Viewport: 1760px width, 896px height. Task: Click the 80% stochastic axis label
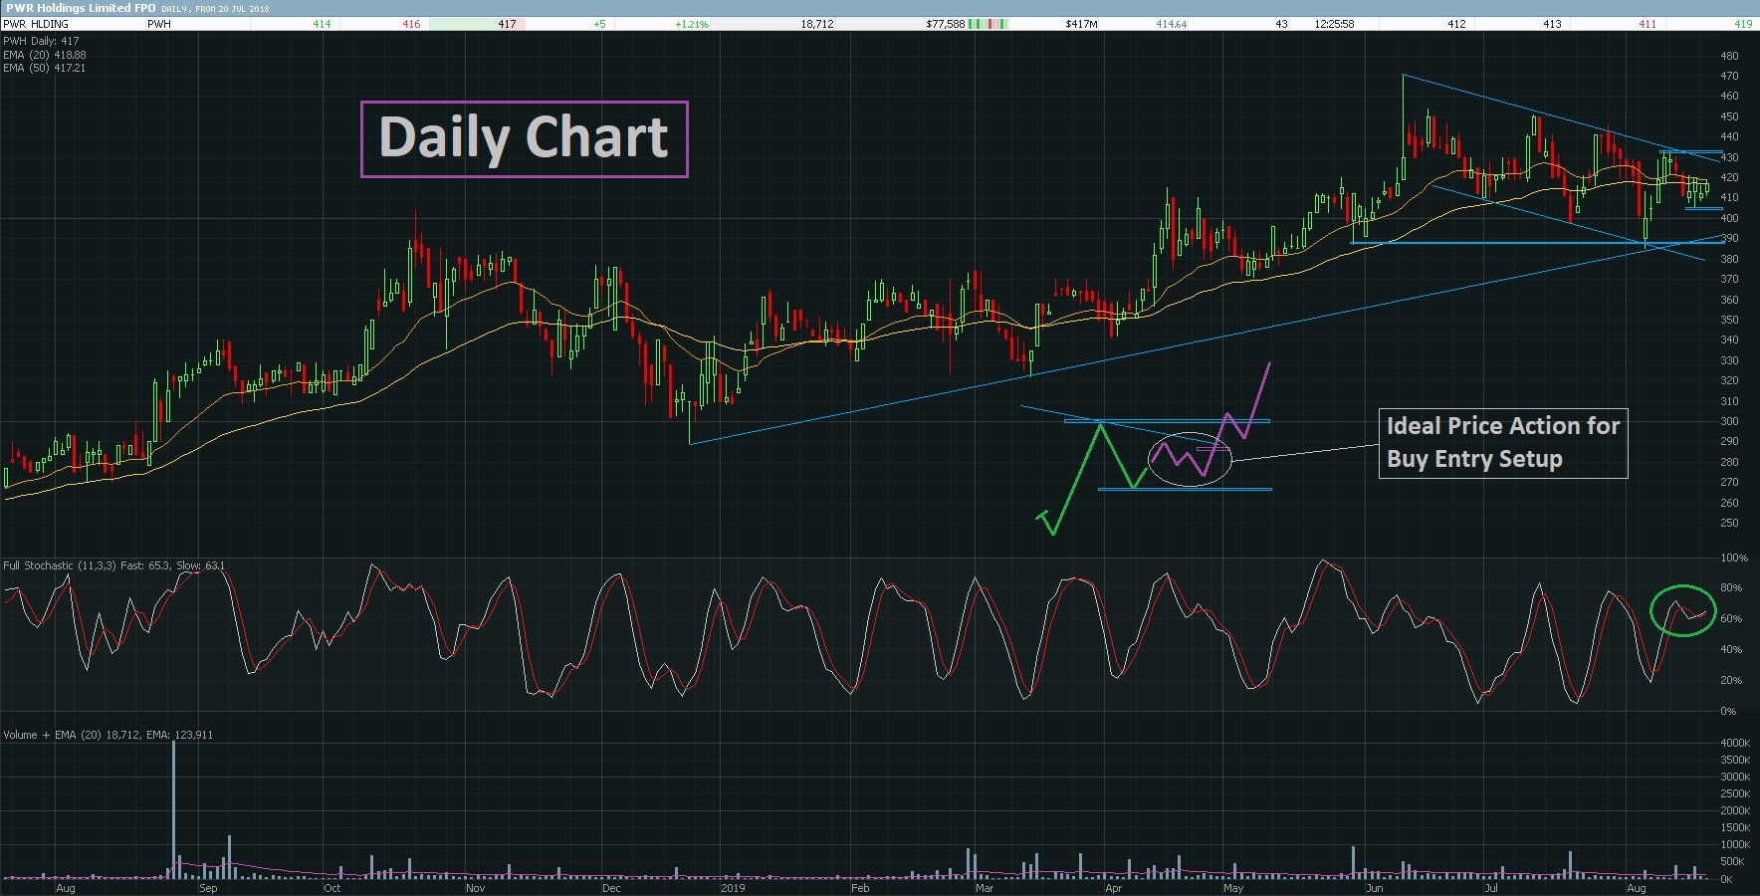point(1731,588)
